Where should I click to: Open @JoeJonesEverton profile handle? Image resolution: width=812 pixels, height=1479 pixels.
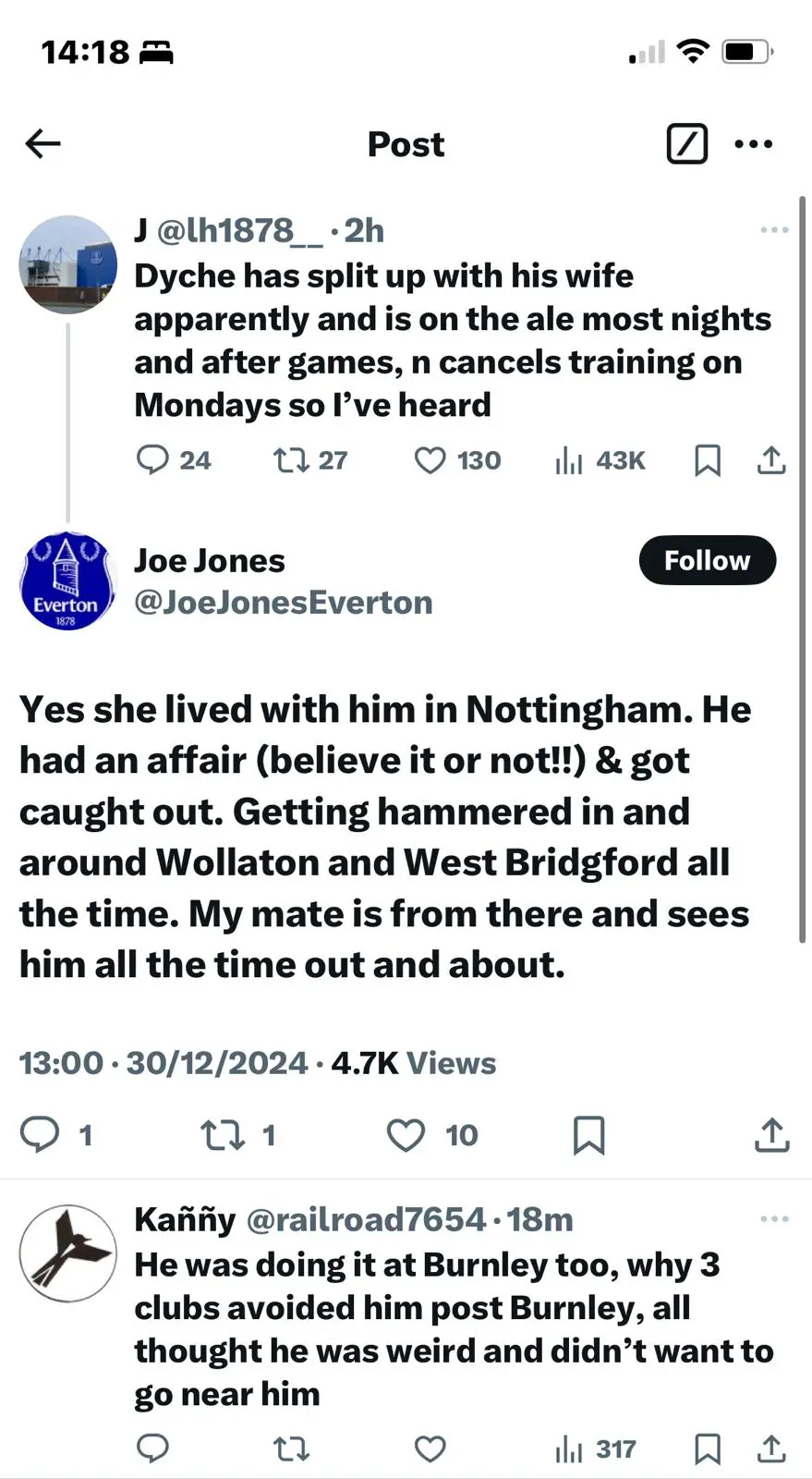(x=283, y=603)
